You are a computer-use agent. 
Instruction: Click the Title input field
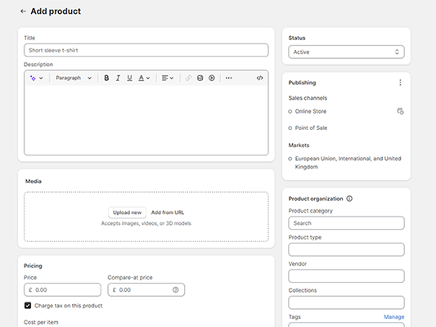[x=146, y=51]
